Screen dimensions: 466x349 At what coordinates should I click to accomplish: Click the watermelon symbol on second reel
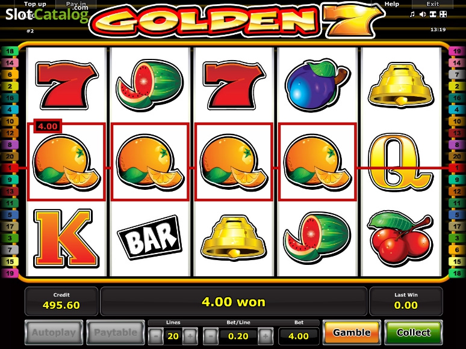[x=149, y=85]
